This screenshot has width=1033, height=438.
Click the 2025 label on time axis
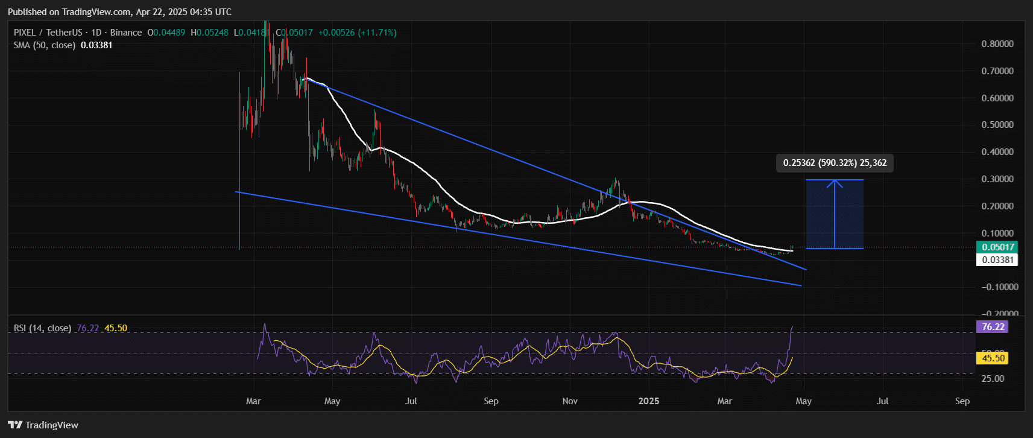coord(649,401)
